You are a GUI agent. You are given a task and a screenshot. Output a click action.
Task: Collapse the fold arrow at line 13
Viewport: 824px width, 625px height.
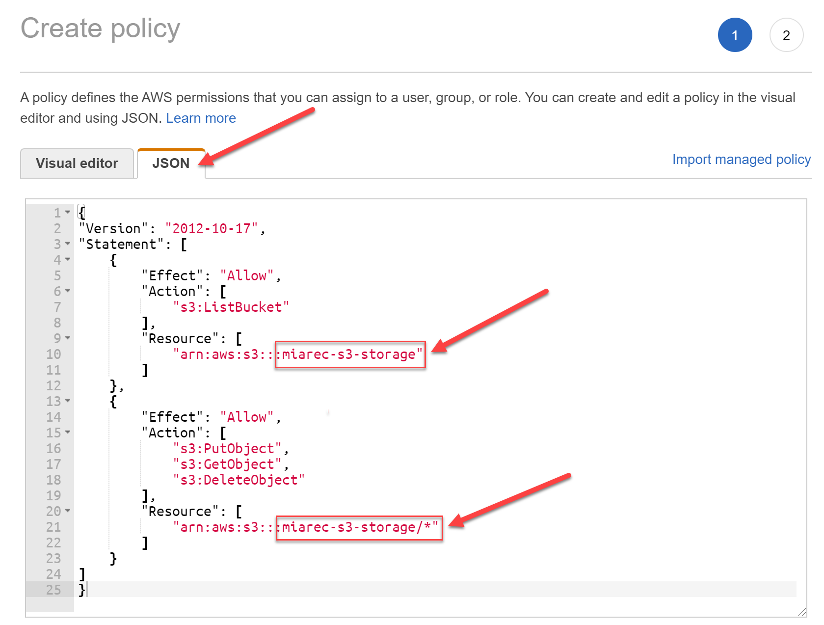pos(68,401)
